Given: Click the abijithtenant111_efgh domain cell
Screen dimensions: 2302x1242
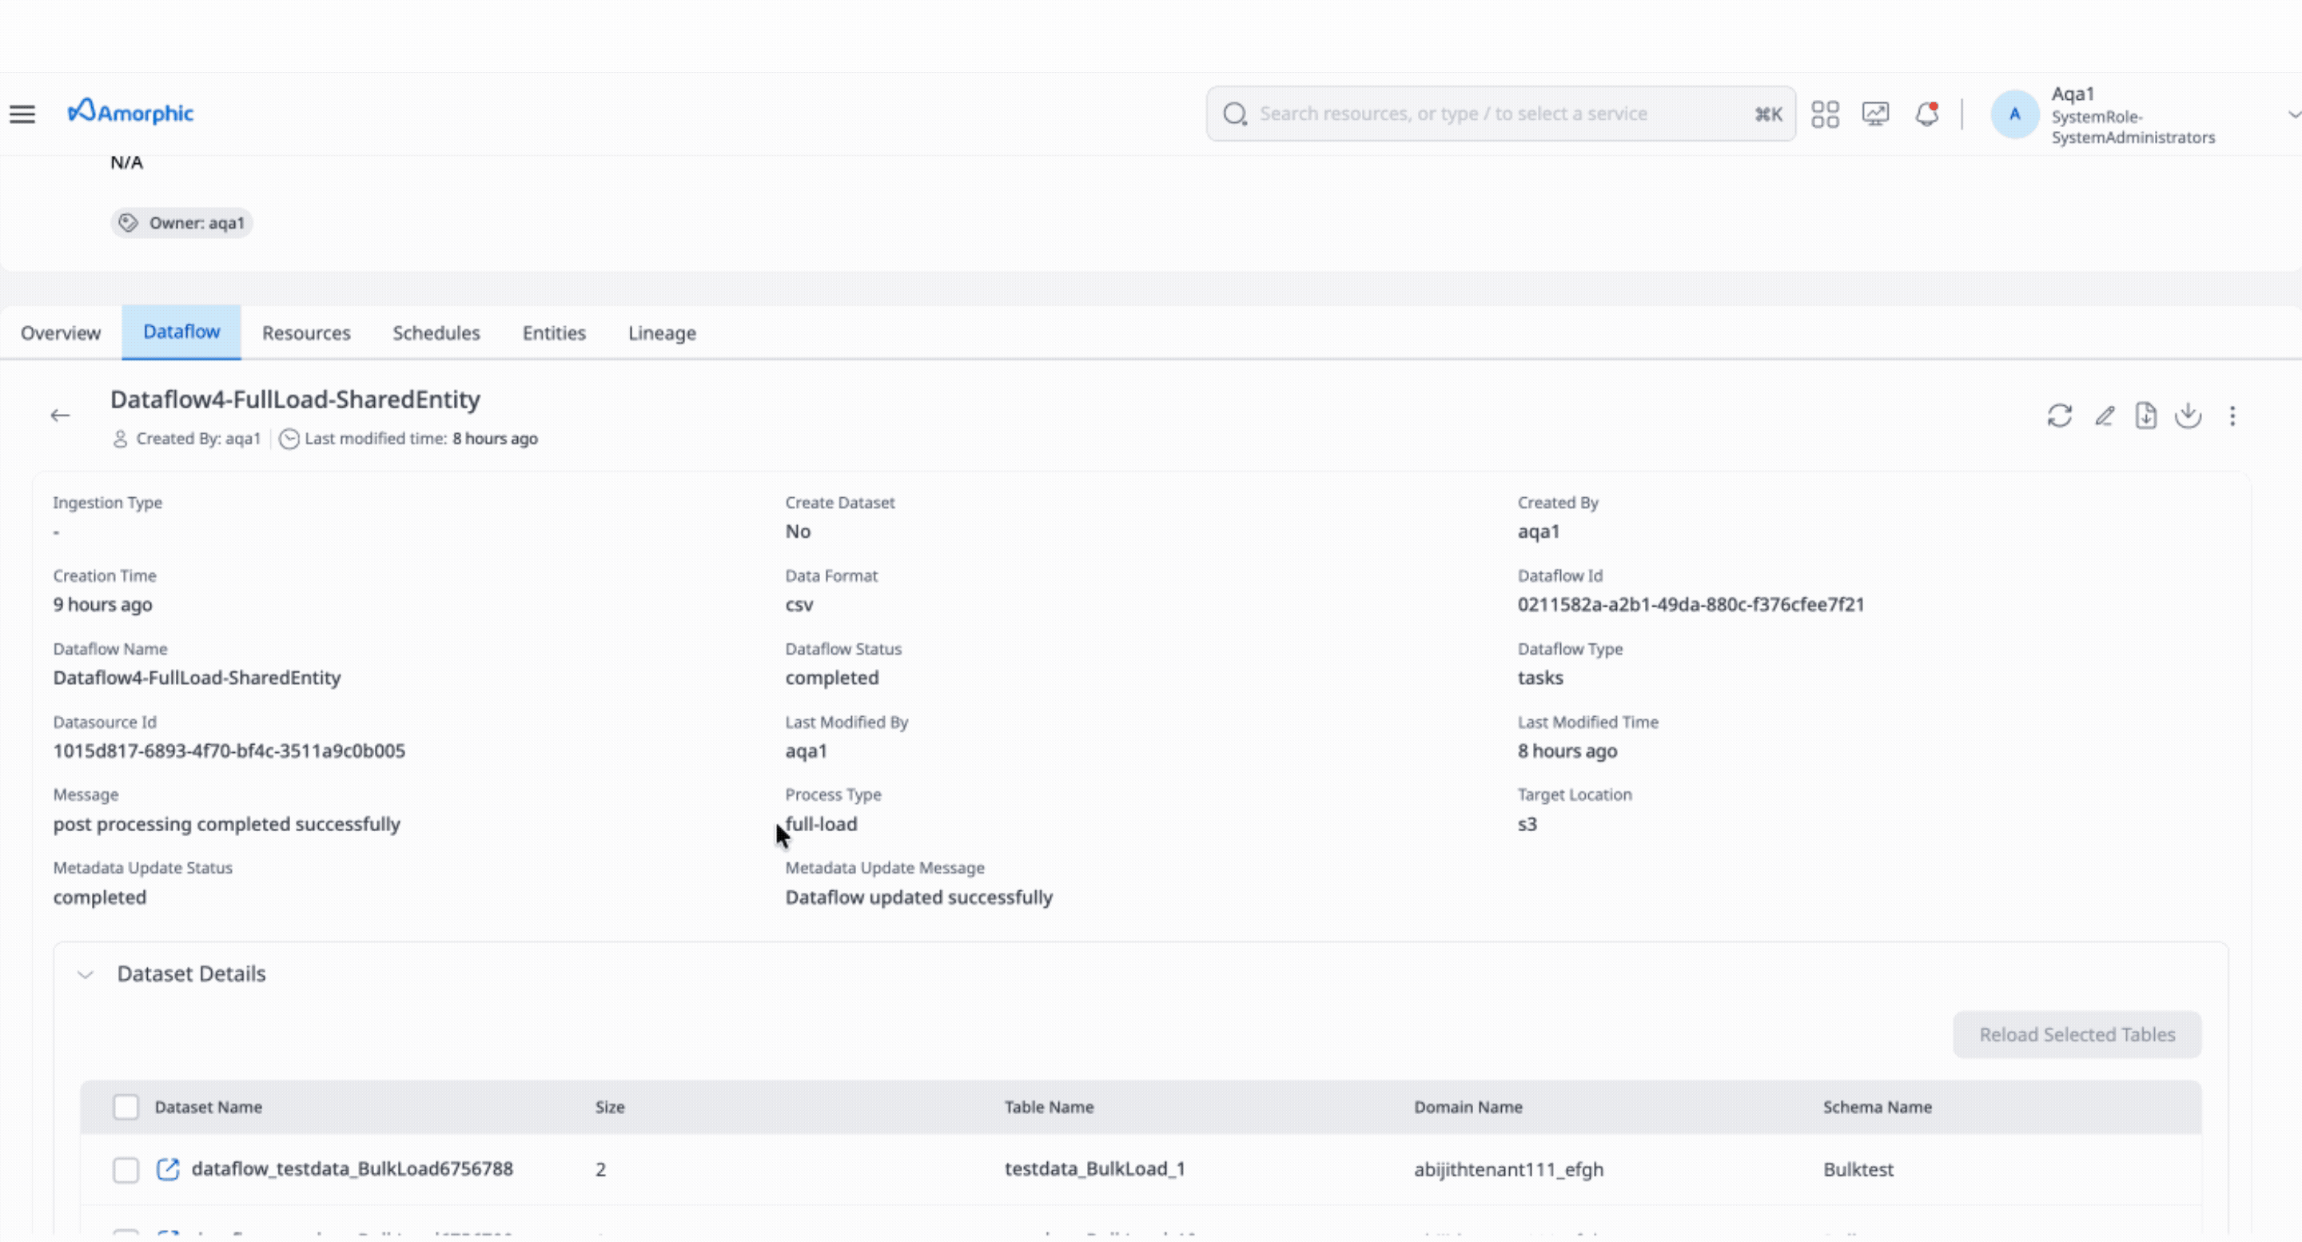Looking at the screenshot, I should [x=1508, y=1169].
